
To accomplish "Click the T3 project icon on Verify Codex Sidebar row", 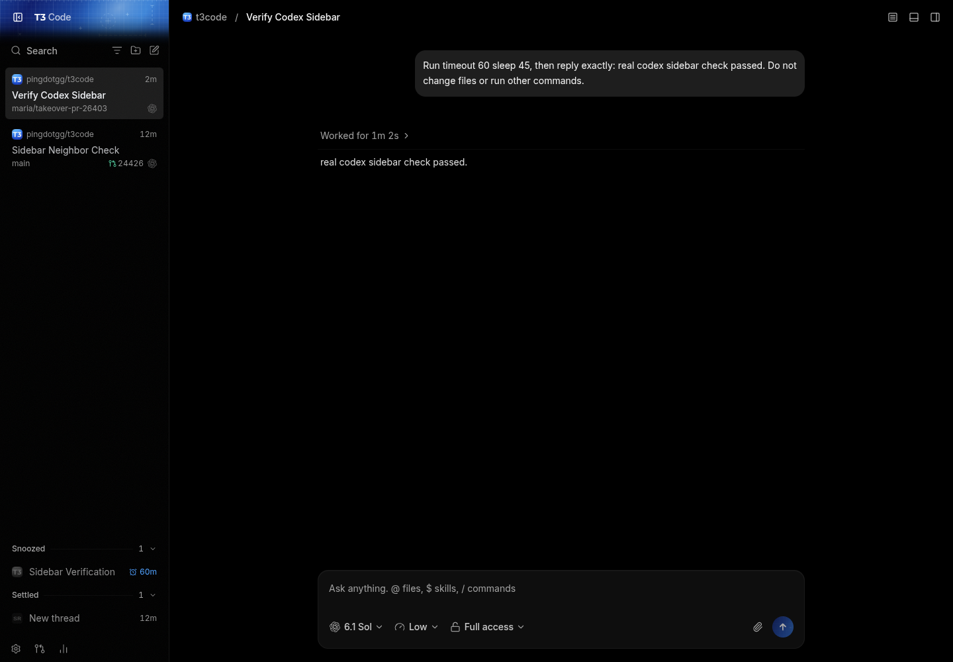I will click(17, 79).
